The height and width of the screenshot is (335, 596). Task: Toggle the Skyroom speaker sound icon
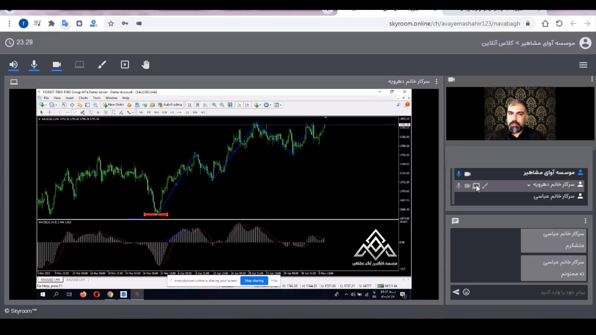click(x=13, y=65)
